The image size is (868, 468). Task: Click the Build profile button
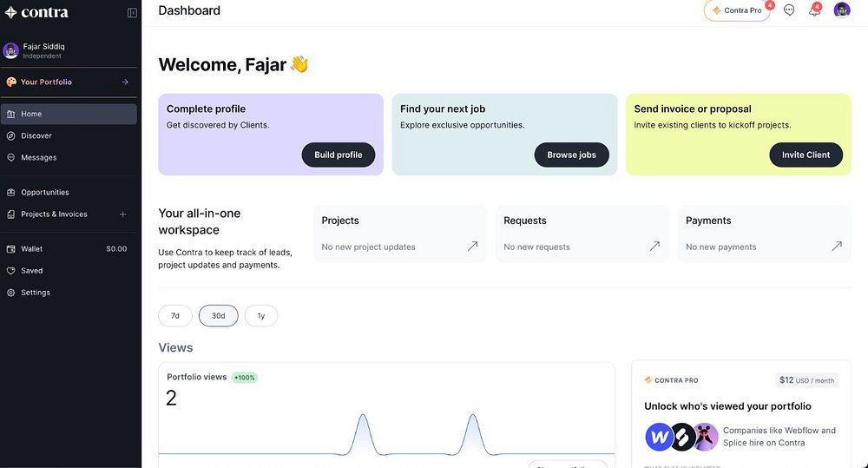coord(339,155)
